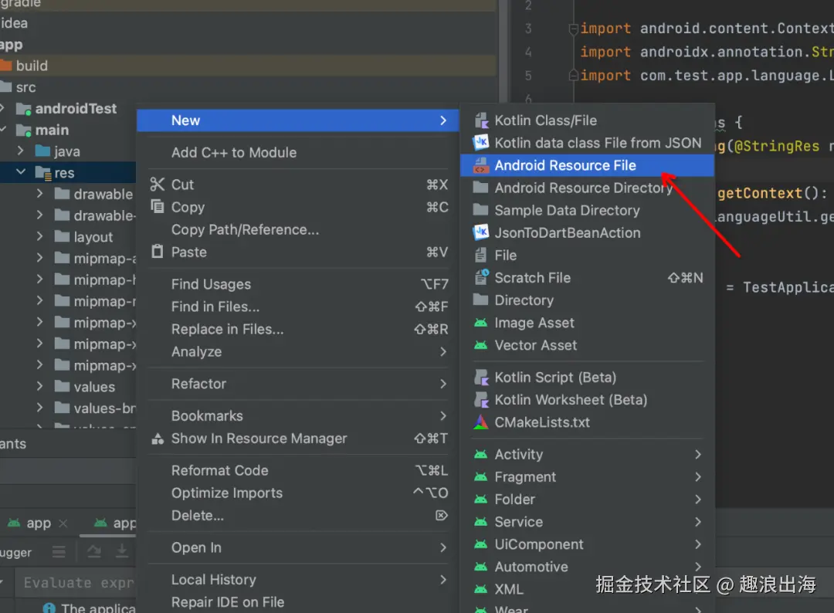
Task: Expand the java folder in project tree
Action: click(x=22, y=151)
